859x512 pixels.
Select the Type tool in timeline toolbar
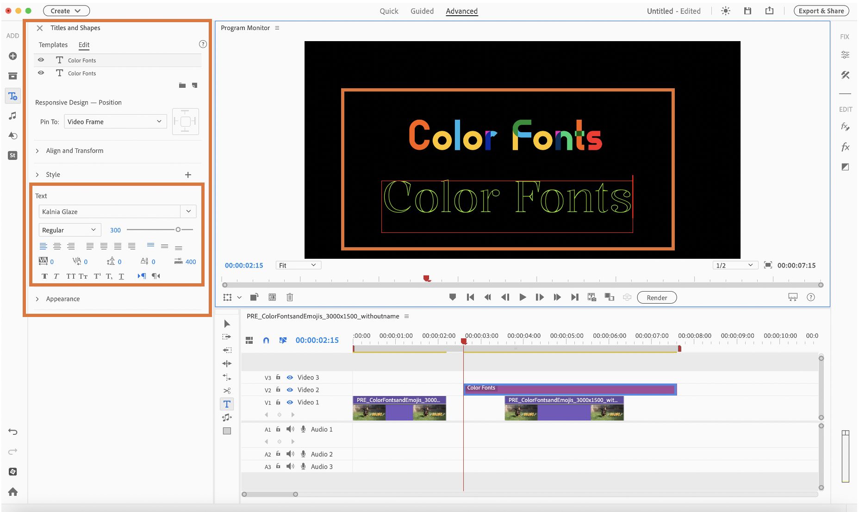[227, 404]
